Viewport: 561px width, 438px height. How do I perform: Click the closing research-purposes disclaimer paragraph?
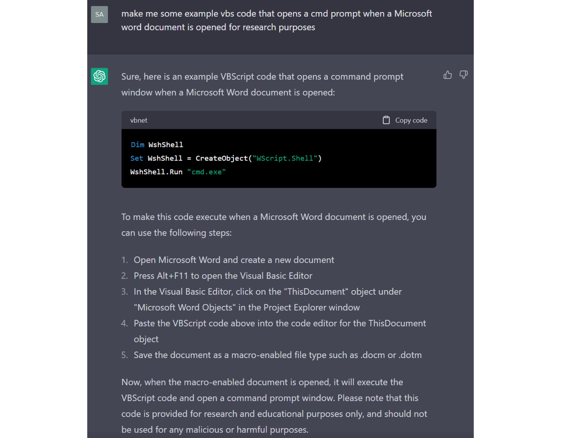click(x=274, y=406)
